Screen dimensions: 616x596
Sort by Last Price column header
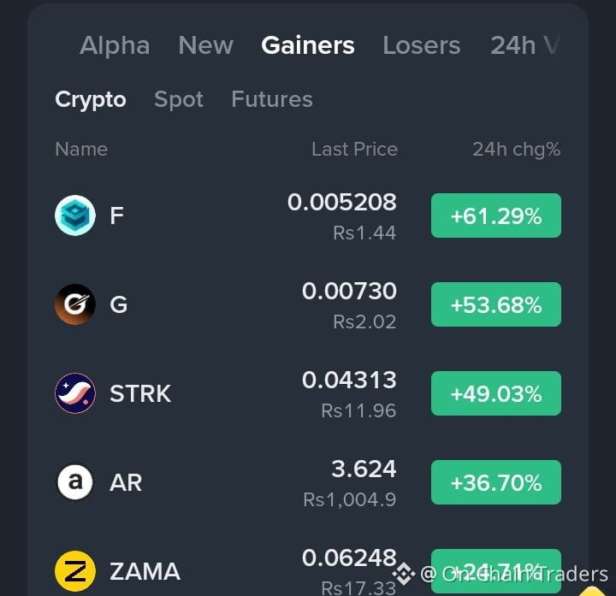355,149
